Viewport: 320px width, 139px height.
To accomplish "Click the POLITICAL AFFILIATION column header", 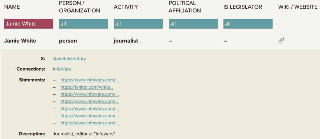I will [185, 7].
